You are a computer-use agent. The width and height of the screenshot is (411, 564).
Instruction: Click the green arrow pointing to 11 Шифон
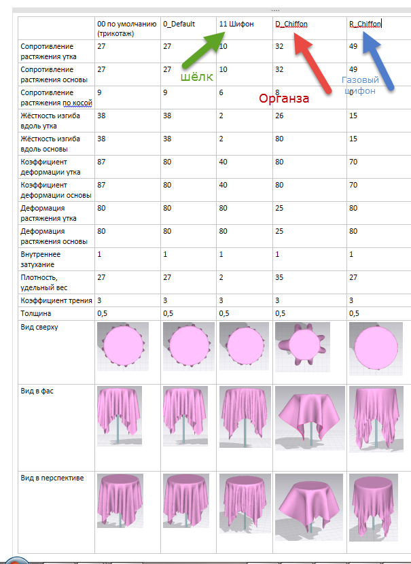[x=203, y=50]
